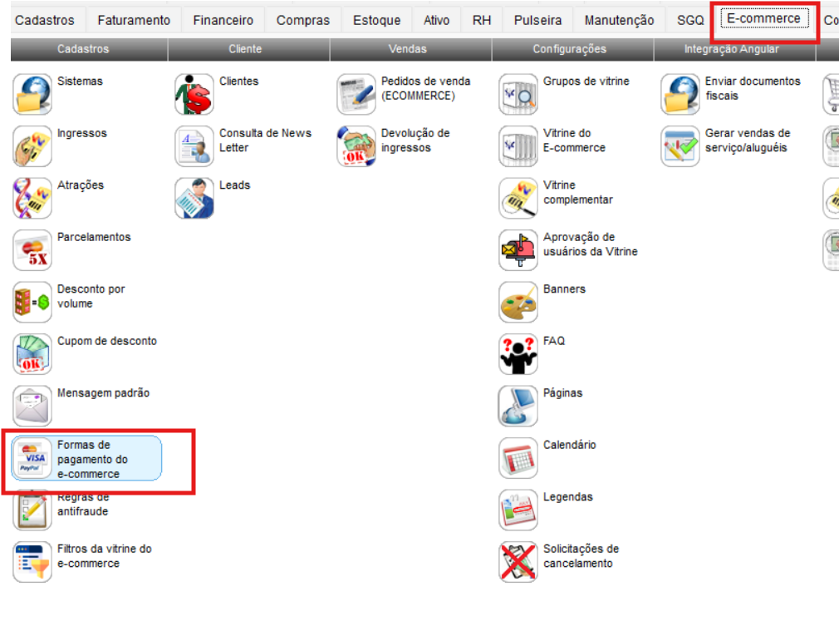Select the Financeiro tab

click(x=223, y=20)
